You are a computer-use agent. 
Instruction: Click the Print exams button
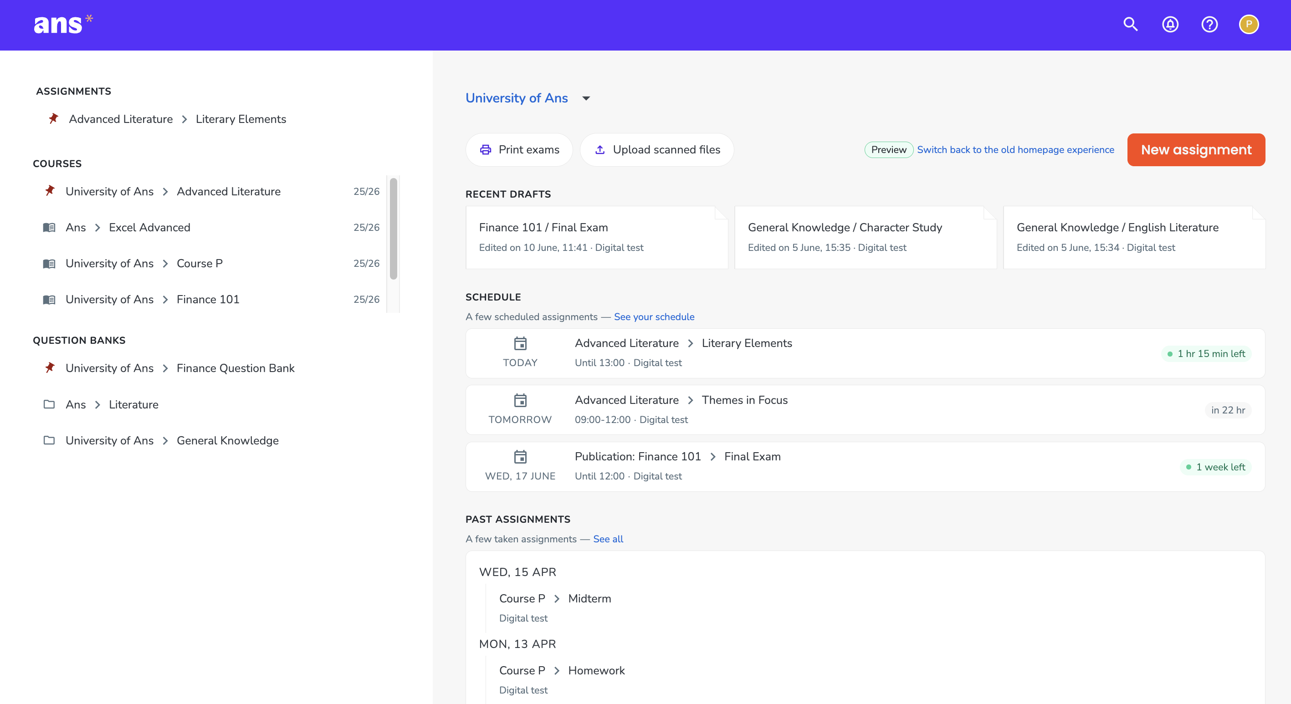(519, 150)
